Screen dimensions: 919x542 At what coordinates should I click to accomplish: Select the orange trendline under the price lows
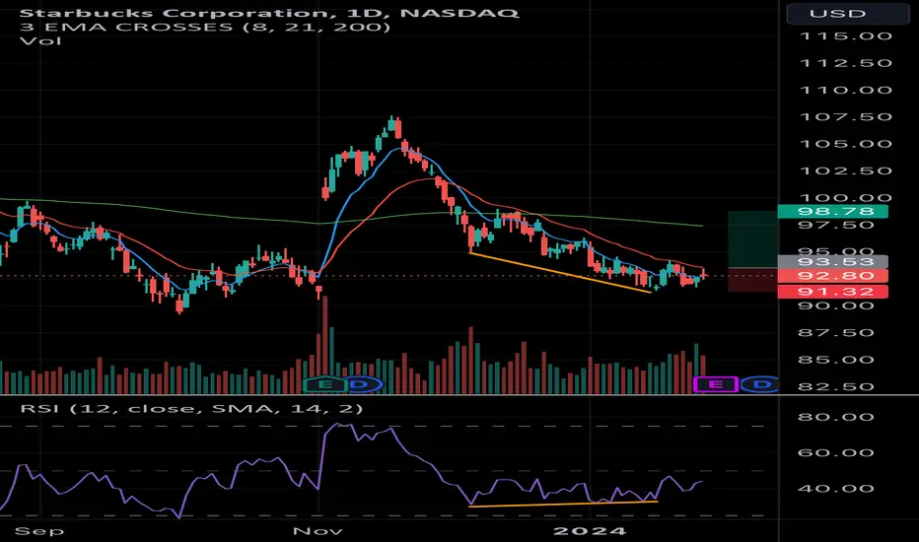(x=560, y=272)
